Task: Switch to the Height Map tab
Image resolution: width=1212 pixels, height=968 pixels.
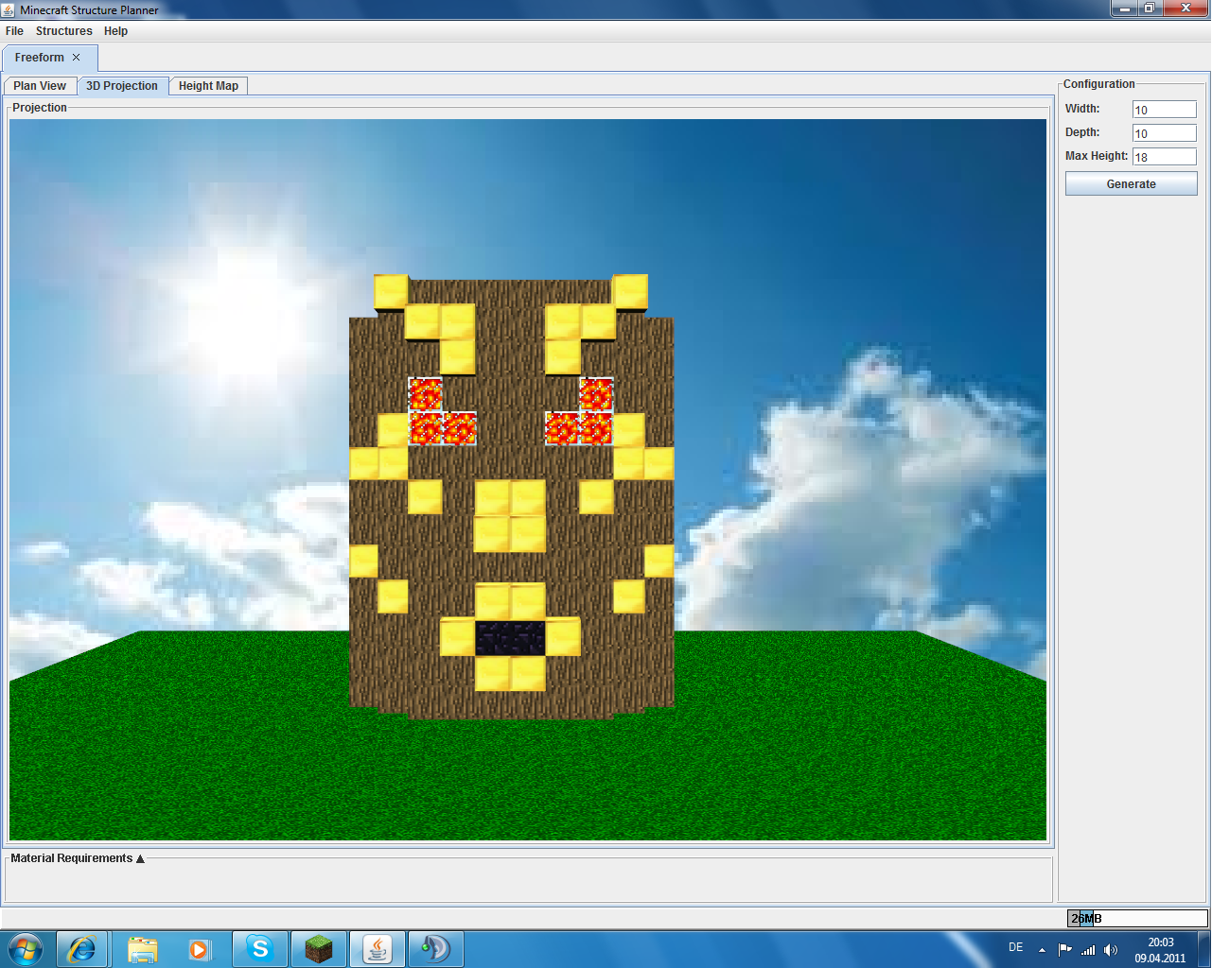Action: coord(208,86)
